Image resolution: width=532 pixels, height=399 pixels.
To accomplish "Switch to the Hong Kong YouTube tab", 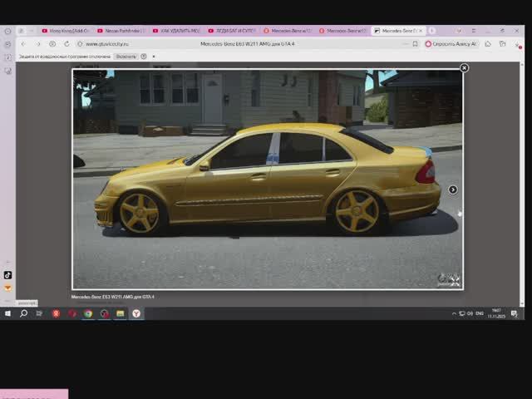I will pyautogui.click(x=66, y=31).
